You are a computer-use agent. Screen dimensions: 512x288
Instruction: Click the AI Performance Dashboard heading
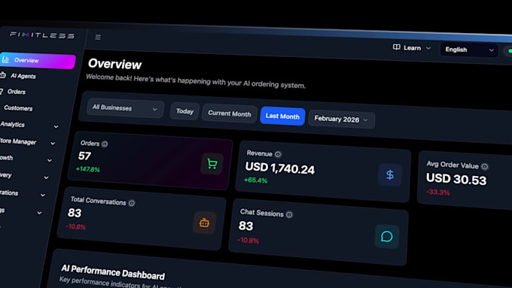(113, 272)
